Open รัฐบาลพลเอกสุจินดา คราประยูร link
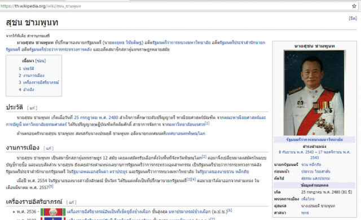The height and width of the screenshot is (220, 361). [x=99, y=171]
